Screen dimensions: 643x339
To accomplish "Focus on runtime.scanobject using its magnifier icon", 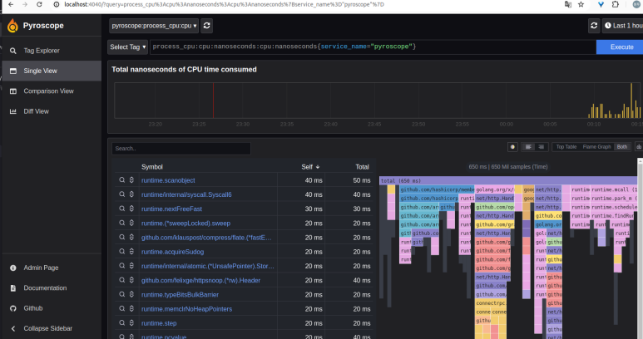I will [x=121, y=180].
